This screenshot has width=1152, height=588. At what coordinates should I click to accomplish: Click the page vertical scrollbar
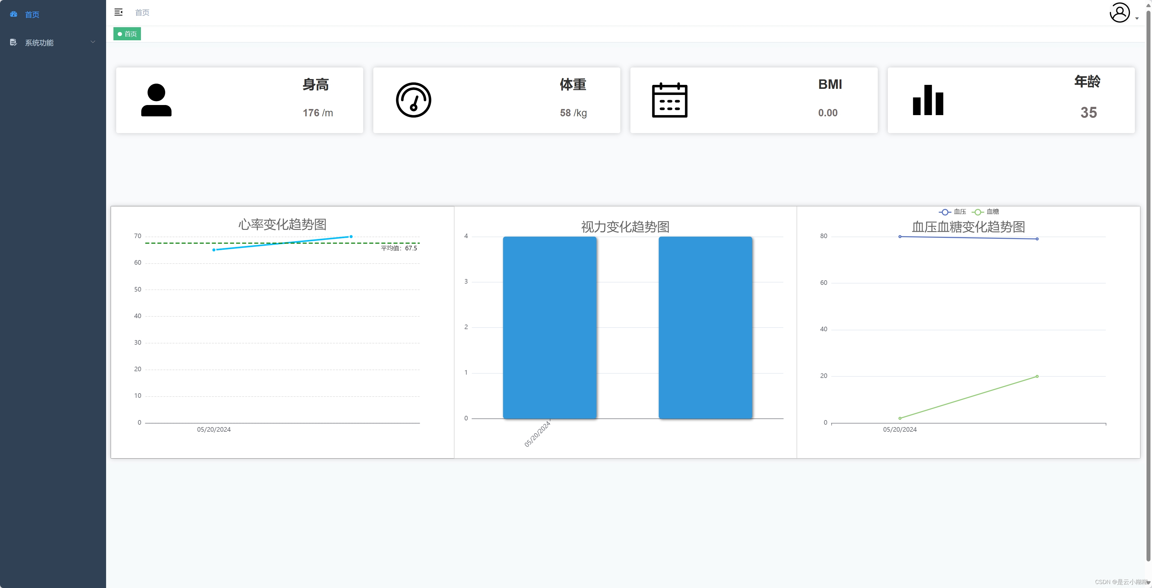1148,286
